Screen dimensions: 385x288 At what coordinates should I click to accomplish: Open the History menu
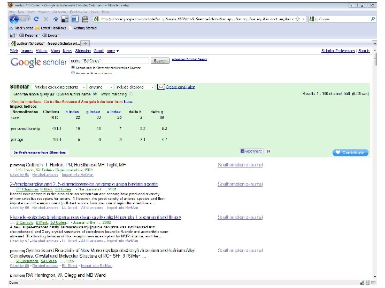pos(44,12)
